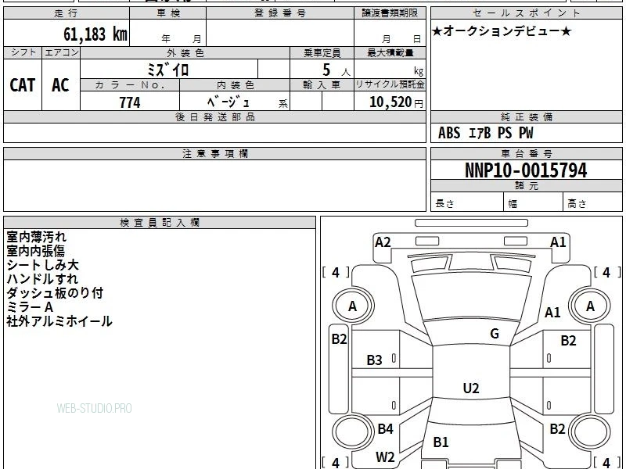Select the セールスポイント header
626x469 pixels.
pos(526,13)
